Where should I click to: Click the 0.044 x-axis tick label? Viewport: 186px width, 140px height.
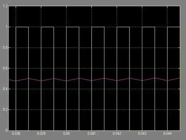(167, 133)
